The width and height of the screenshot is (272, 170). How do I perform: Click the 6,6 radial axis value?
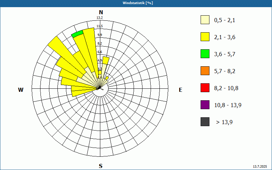tap(100, 52)
